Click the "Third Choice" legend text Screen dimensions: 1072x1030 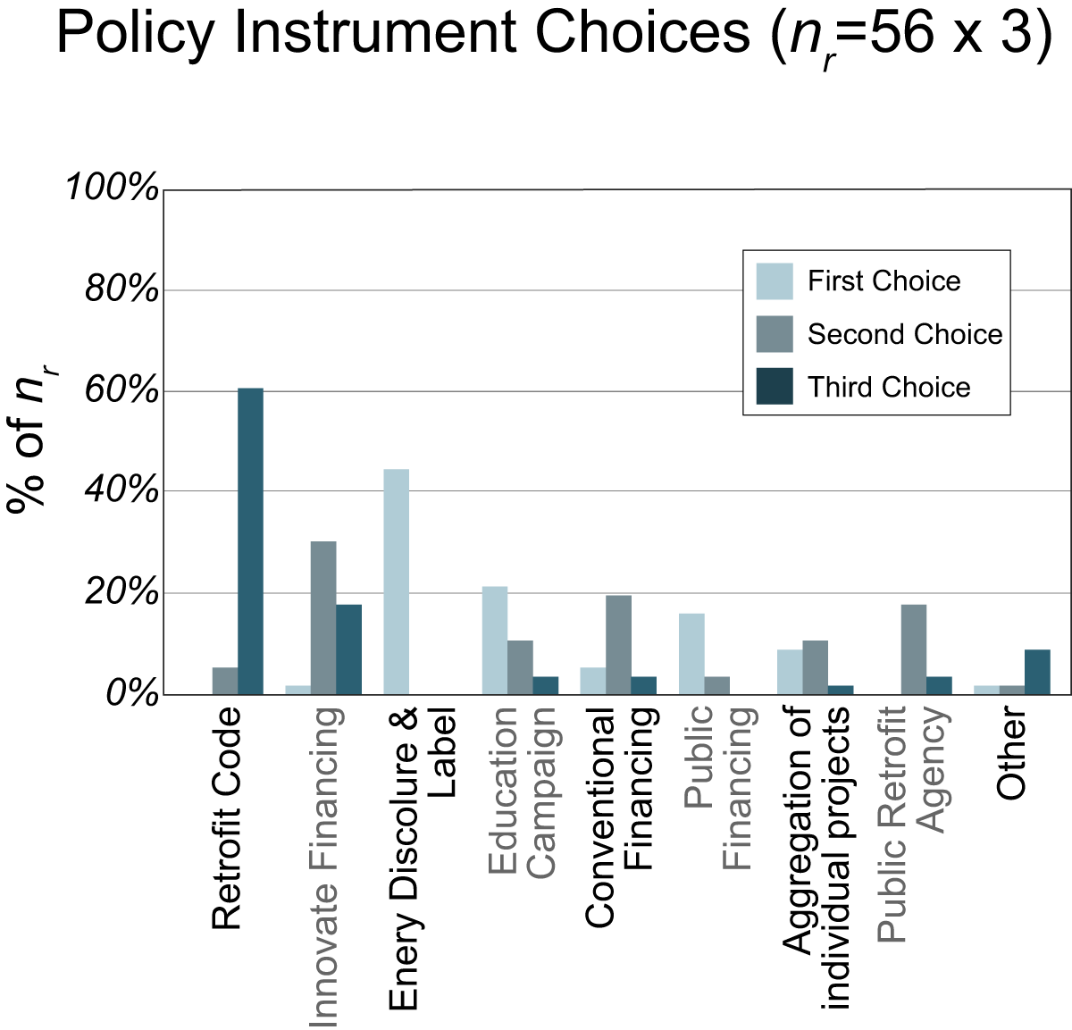click(889, 387)
